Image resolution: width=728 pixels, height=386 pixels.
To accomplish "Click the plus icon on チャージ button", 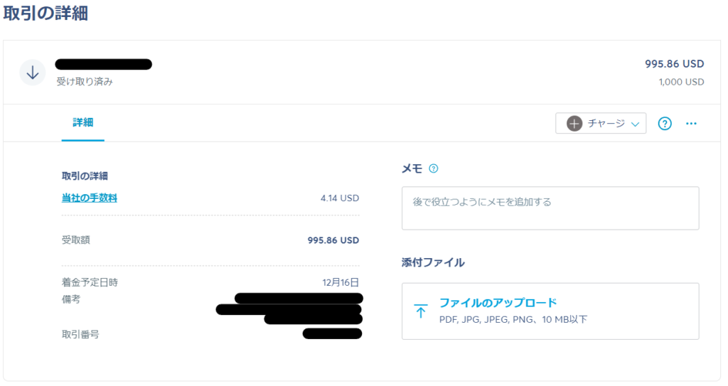I will [574, 124].
